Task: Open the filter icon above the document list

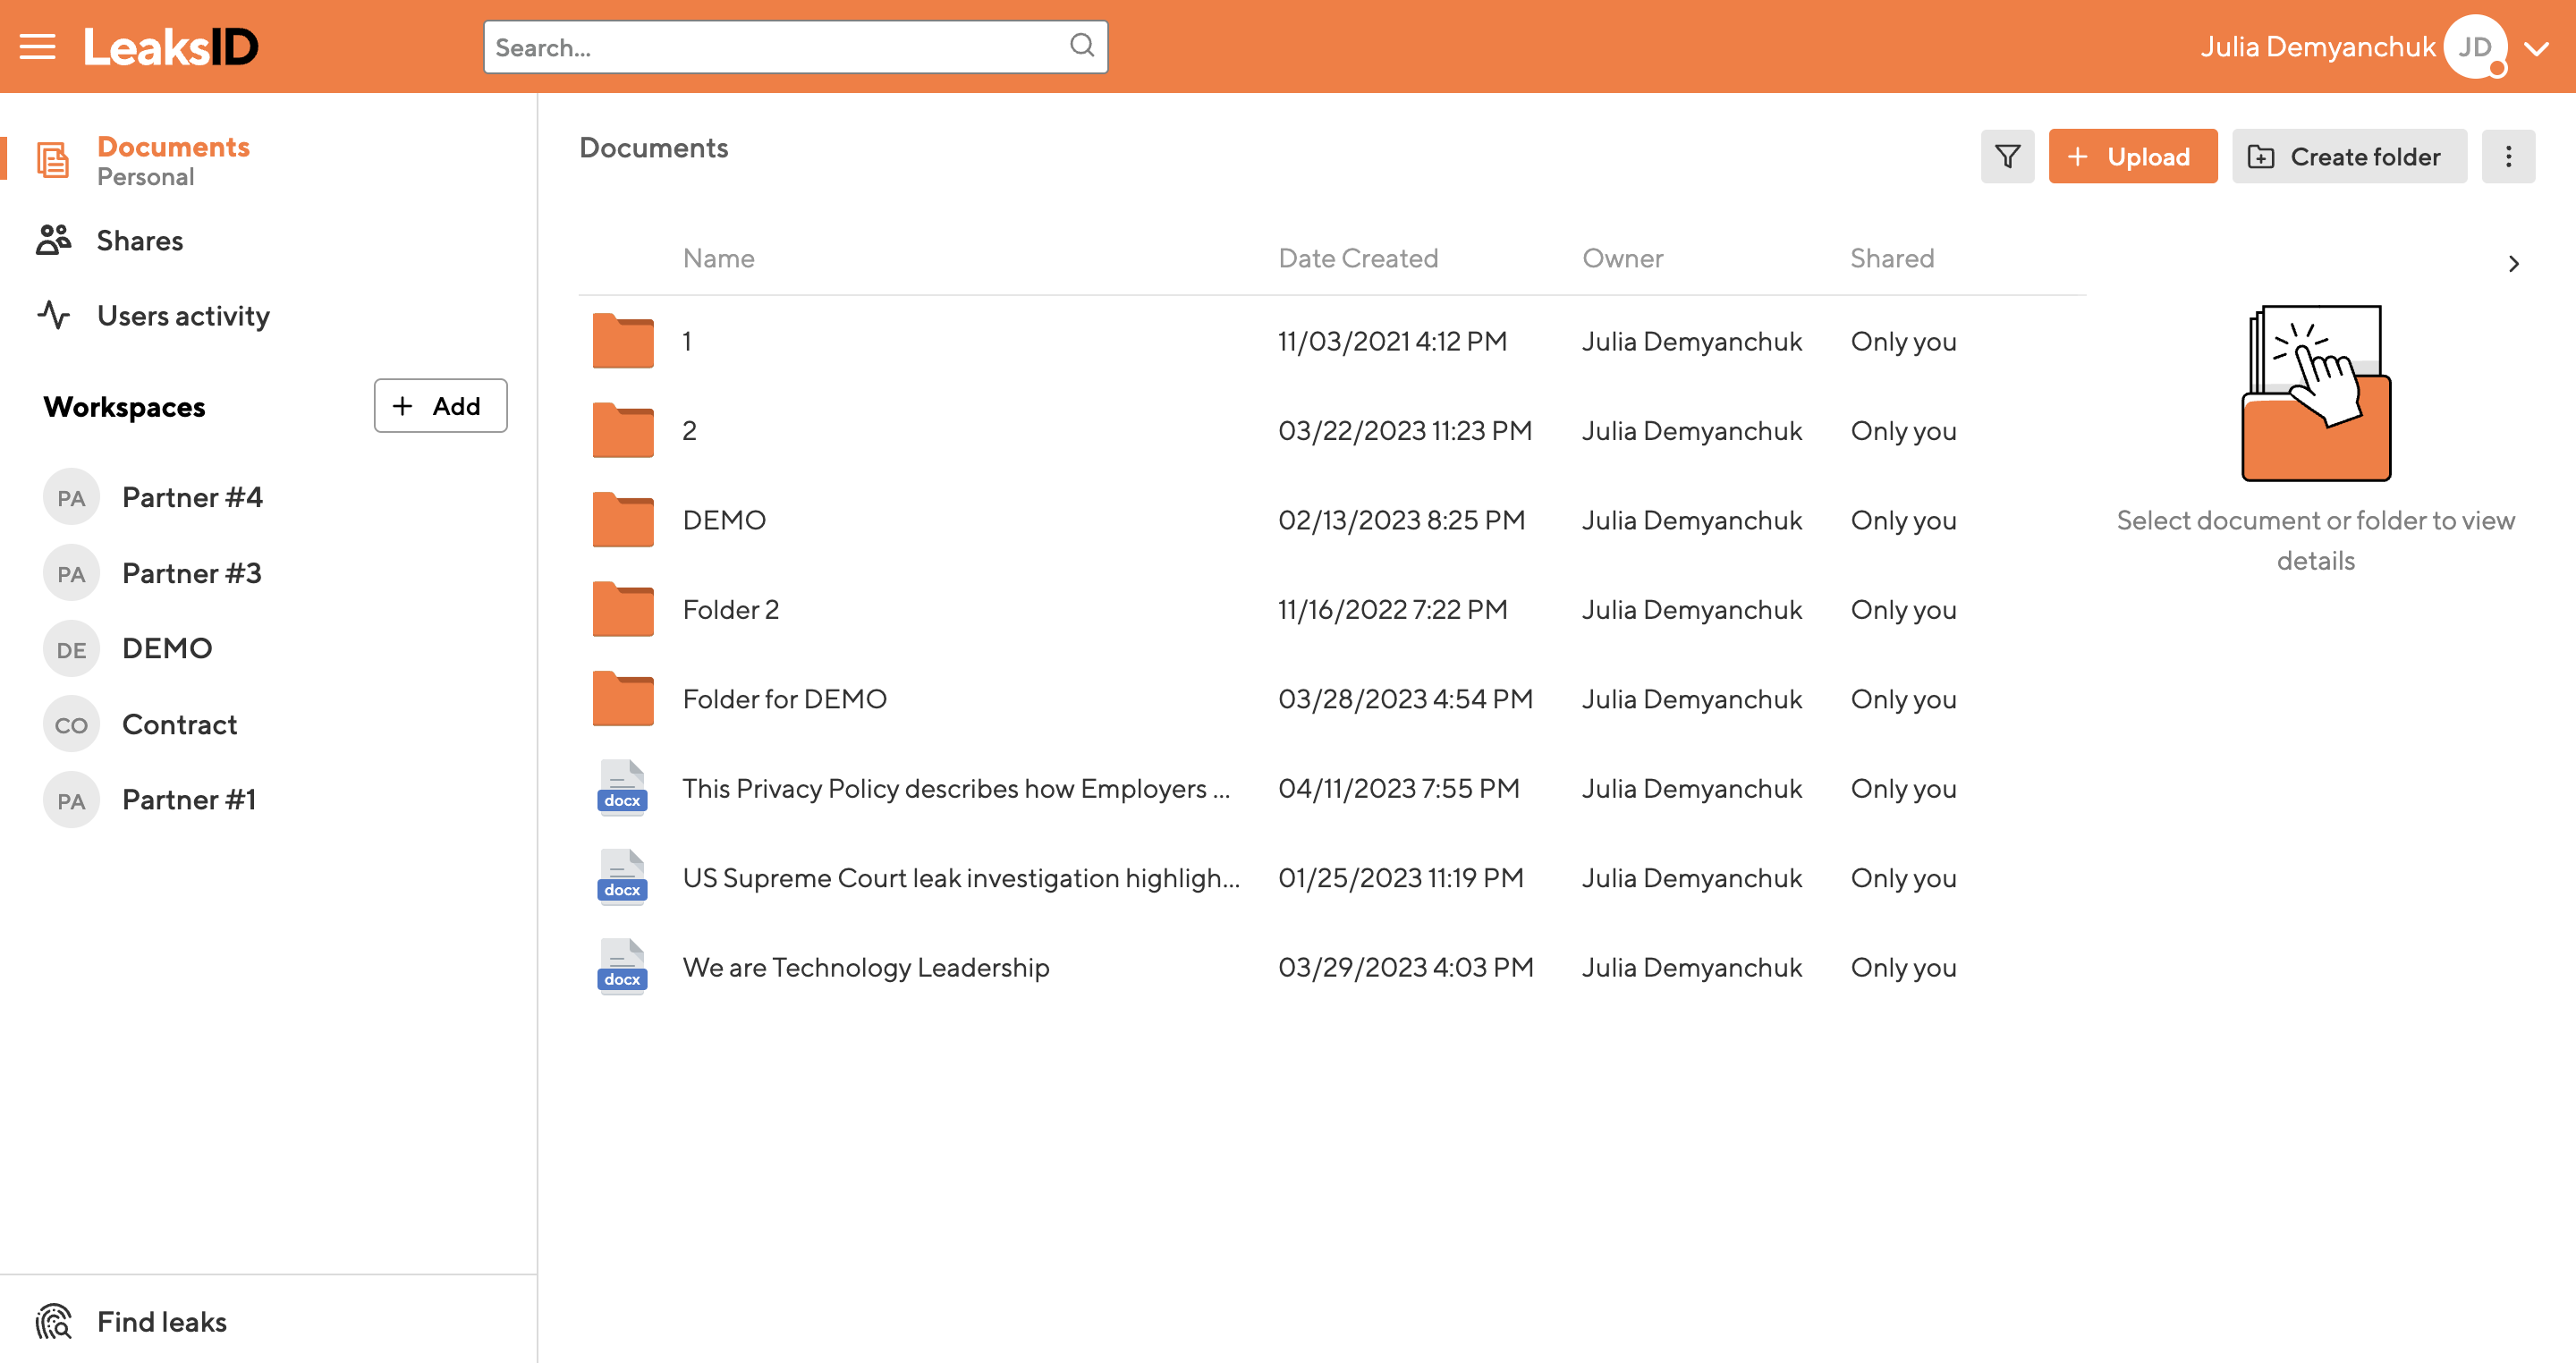Action: pyautogui.click(x=2008, y=156)
